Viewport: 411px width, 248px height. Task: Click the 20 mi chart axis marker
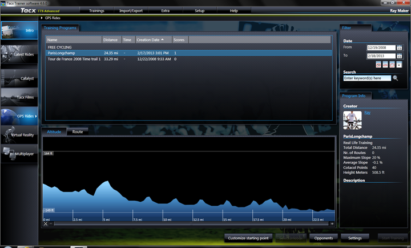tap(287, 219)
